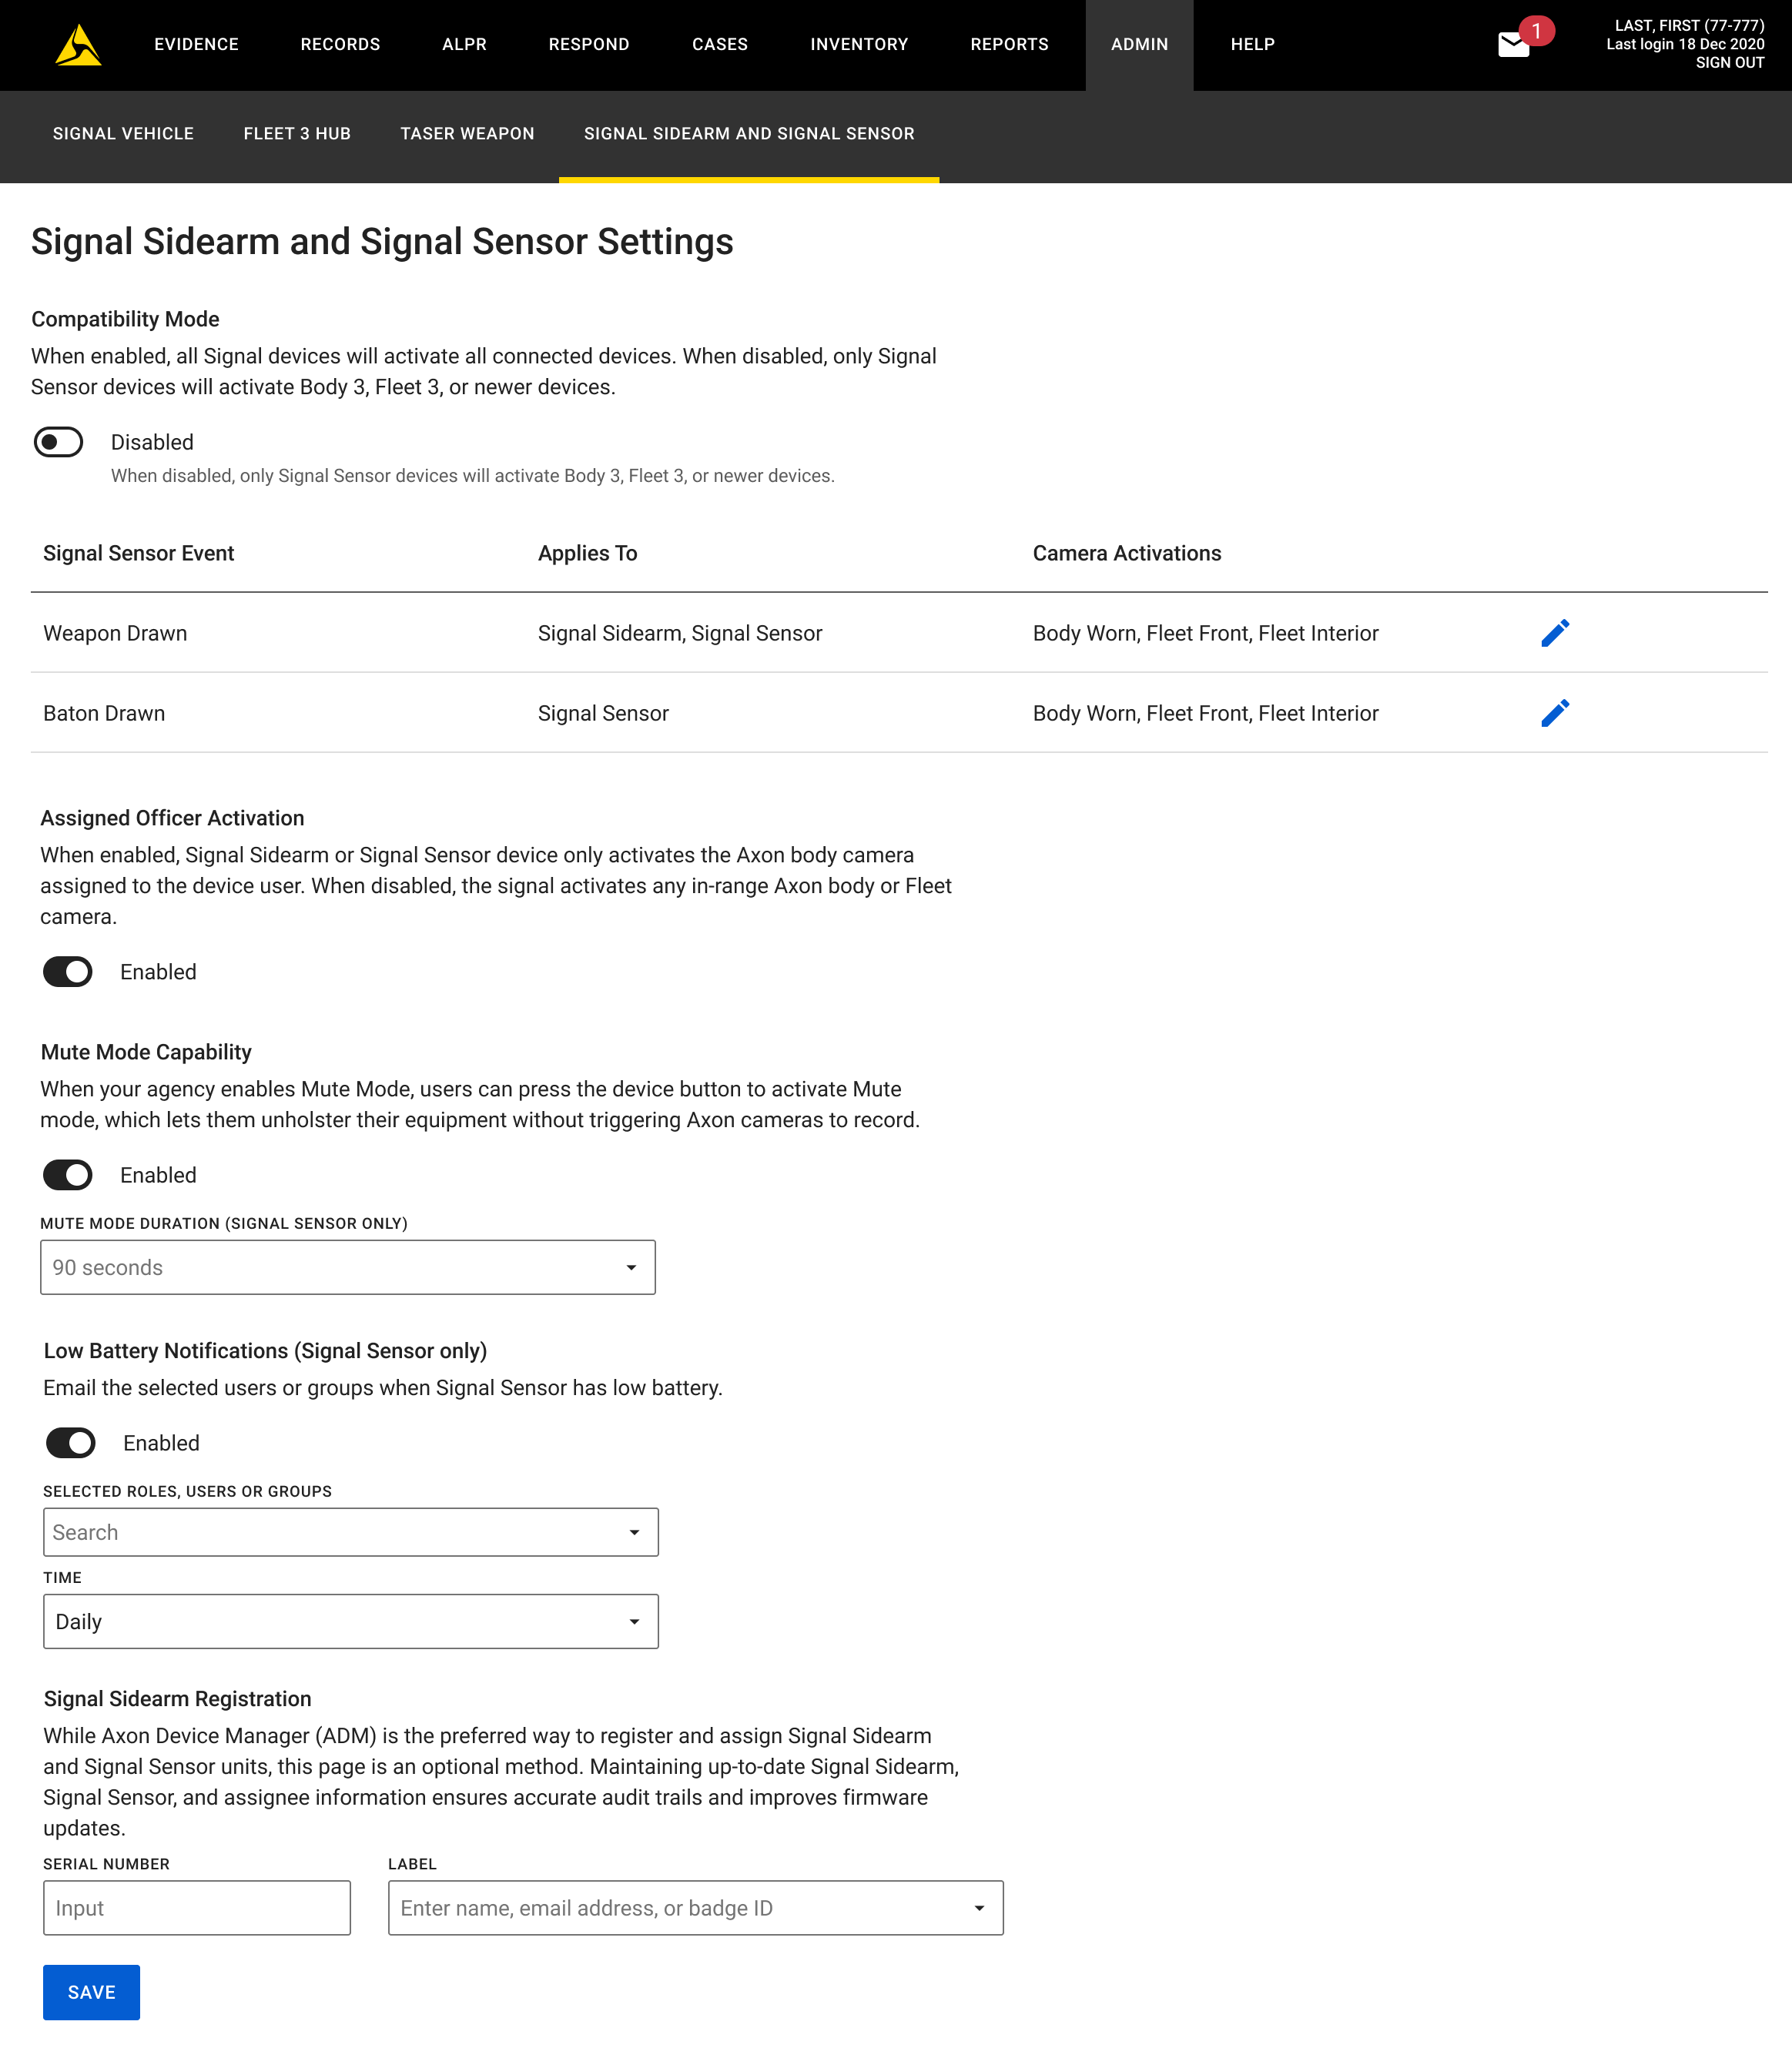The image size is (1792, 2048).
Task: Open the Inventory menu
Action: point(859,45)
